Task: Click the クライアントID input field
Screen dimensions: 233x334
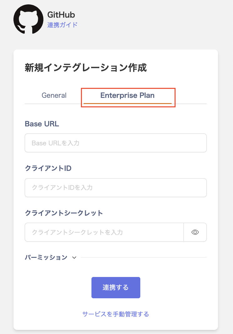Action: [116, 188]
